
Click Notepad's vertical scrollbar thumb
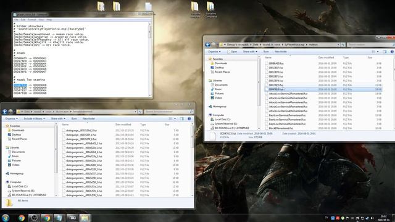click(x=150, y=31)
